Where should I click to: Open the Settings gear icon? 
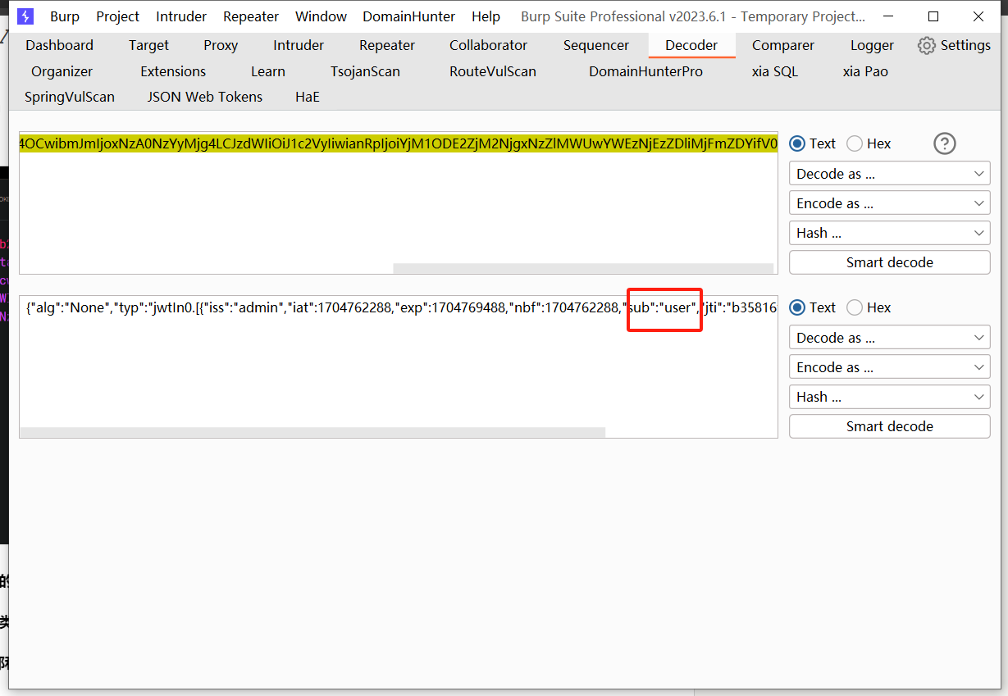tap(927, 46)
